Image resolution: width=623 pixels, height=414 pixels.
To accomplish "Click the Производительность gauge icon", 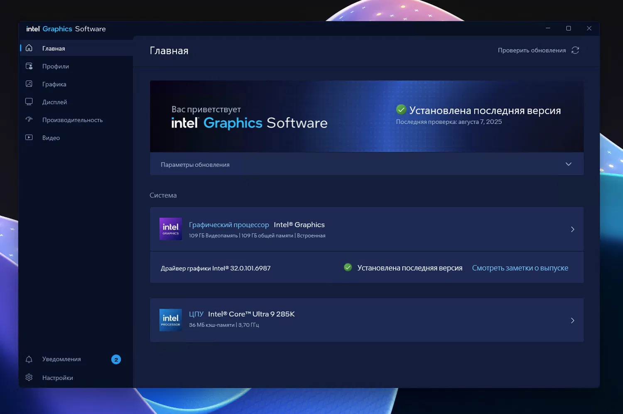I will pos(29,120).
